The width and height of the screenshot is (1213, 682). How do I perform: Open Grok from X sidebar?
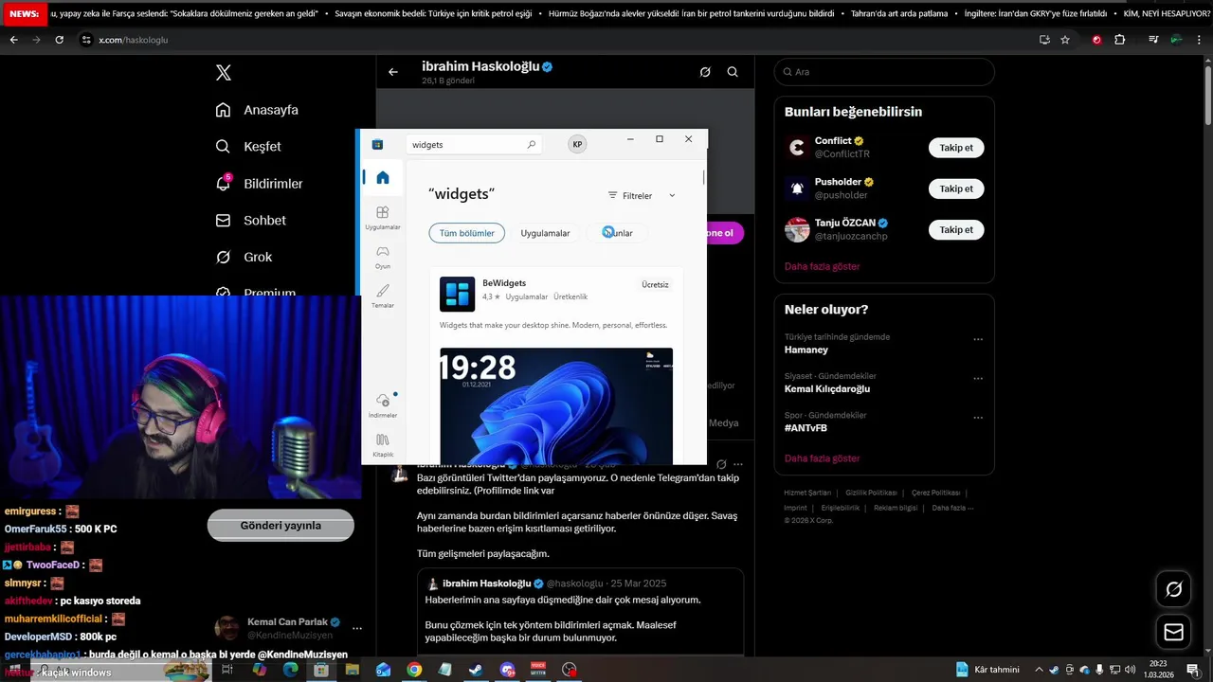tap(244, 258)
